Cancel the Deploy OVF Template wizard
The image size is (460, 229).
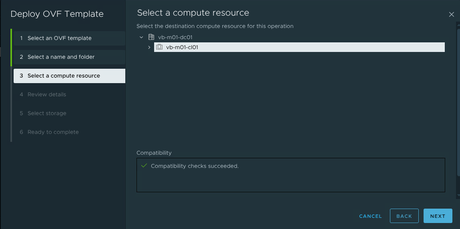pyautogui.click(x=370, y=216)
